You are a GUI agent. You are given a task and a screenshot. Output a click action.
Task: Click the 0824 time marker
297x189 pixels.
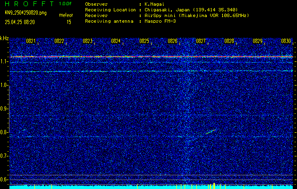[116, 41]
